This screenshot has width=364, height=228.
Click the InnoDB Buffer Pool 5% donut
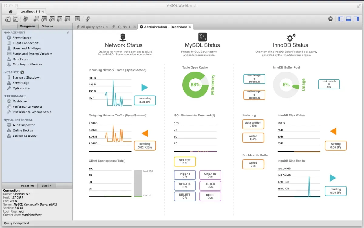pos(286,85)
